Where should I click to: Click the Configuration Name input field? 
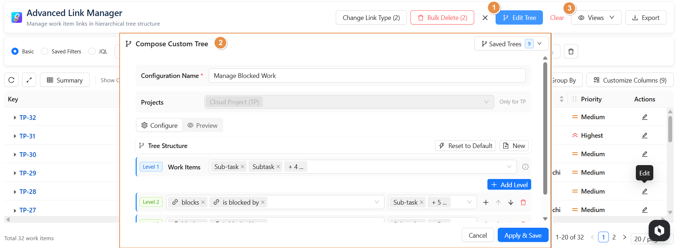367,76
